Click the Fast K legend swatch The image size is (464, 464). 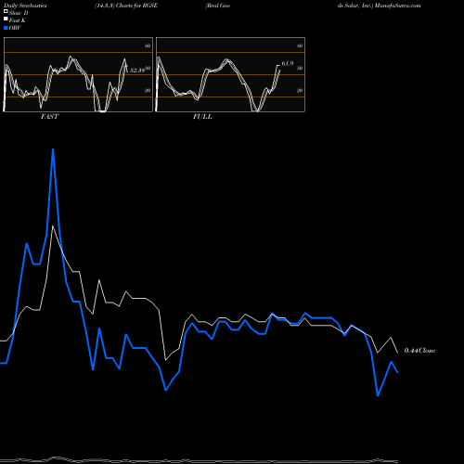(x=6, y=19)
